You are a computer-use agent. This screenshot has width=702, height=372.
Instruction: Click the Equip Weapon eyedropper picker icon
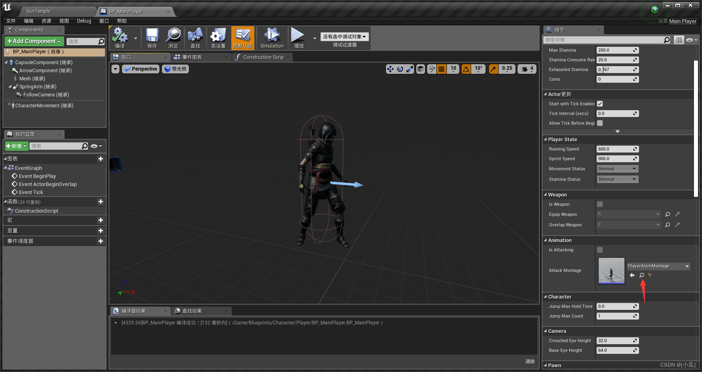677,214
